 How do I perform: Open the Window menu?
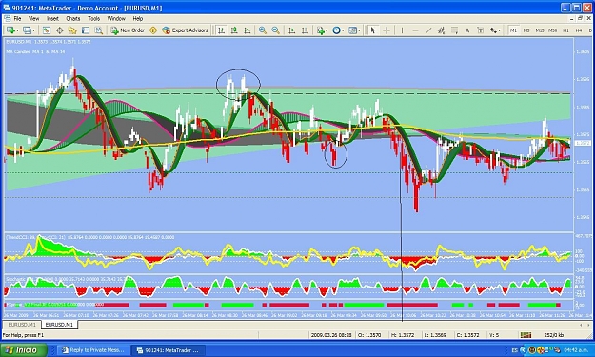[x=116, y=18]
